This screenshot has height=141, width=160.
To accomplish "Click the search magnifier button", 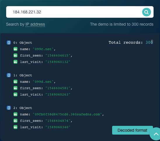I will [147, 12].
